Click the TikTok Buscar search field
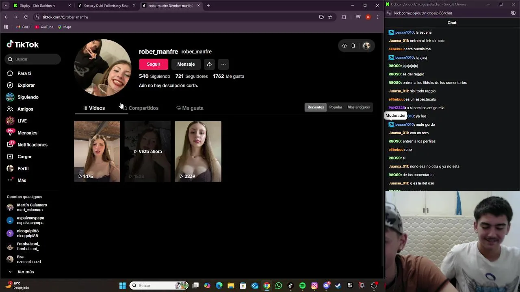The image size is (520, 292). coord(33,59)
